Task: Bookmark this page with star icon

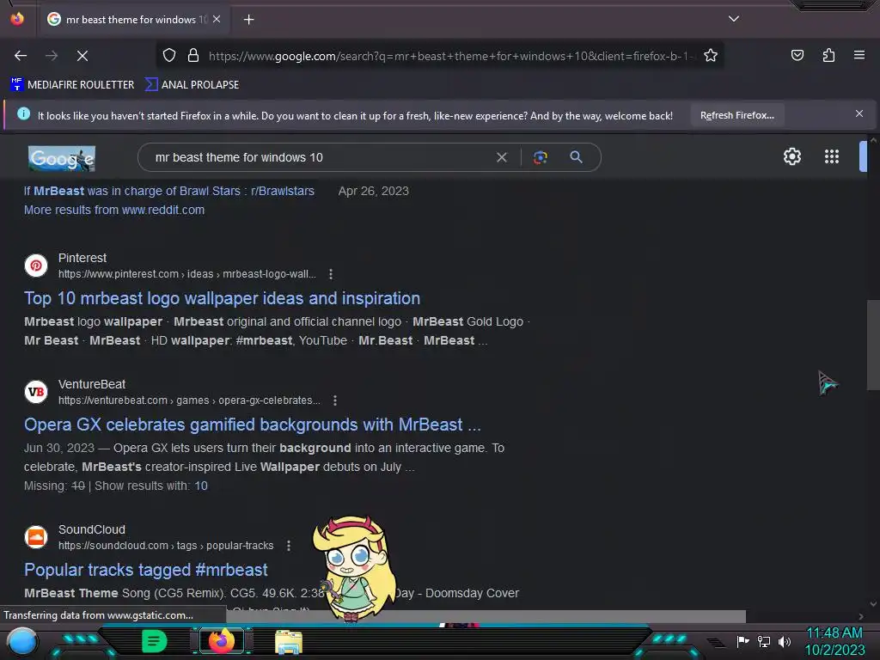Action: pyautogui.click(x=711, y=56)
